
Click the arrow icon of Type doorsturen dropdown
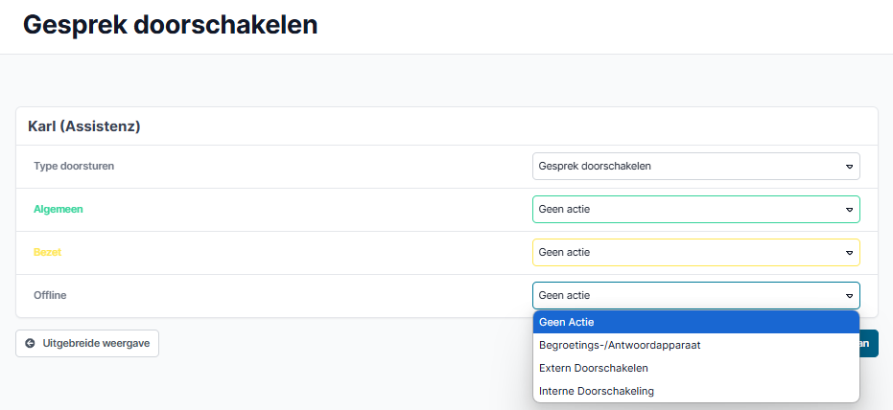849,167
